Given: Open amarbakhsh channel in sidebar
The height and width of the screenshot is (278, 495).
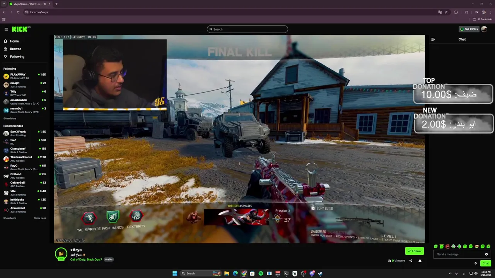Looking at the screenshot, I should coord(25,102).
